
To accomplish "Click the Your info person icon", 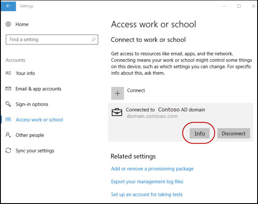I will [9, 73].
